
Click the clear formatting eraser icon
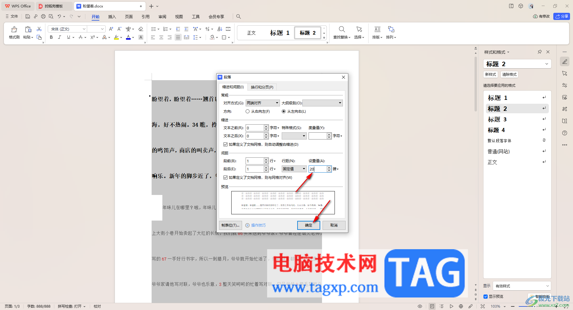(141, 29)
